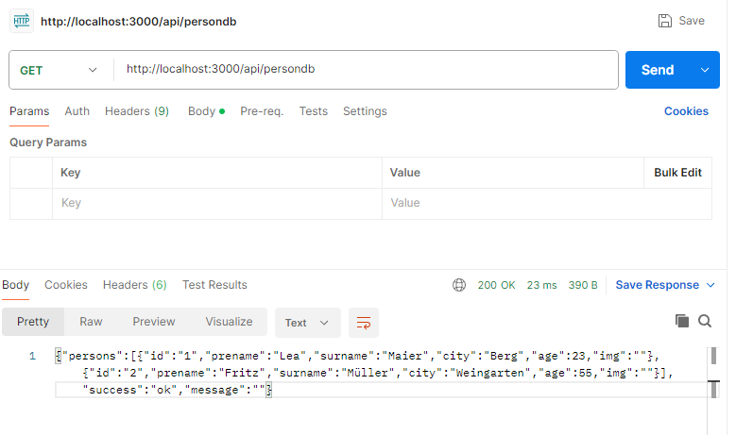Viewport: 736px width, 435px height.
Task: Expand Save Response chevron menu
Action: coord(710,285)
